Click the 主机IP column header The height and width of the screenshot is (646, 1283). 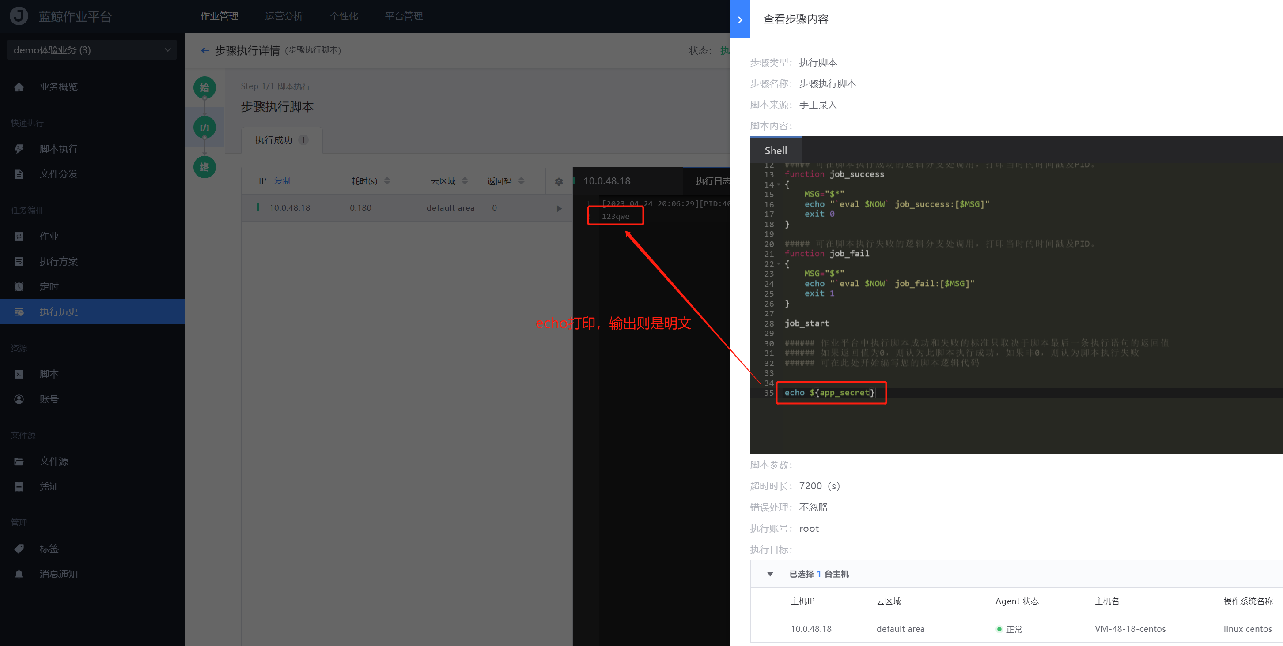click(x=802, y=601)
